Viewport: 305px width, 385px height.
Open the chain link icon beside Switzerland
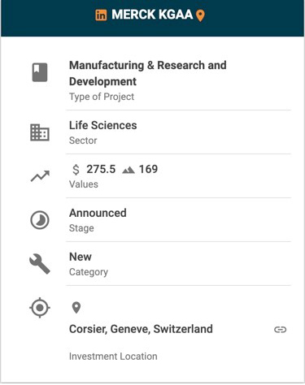280,330
